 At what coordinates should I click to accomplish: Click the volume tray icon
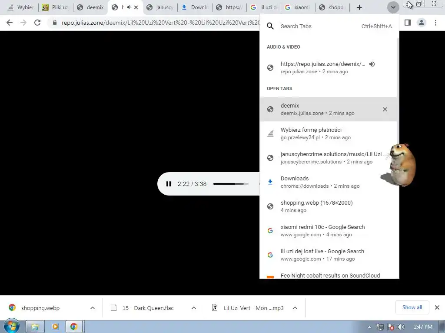point(401,327)
